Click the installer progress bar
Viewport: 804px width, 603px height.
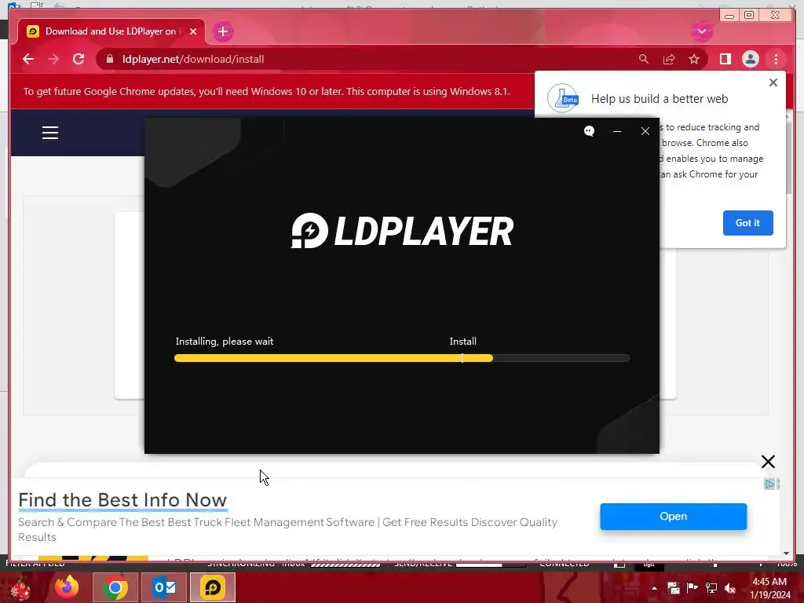pyautogui.click(x=402, y=358)
